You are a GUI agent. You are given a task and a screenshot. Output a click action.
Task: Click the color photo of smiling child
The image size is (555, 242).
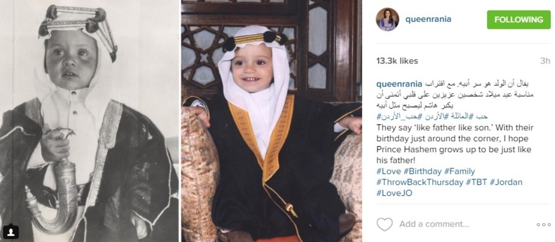click(x=272, y=121)
